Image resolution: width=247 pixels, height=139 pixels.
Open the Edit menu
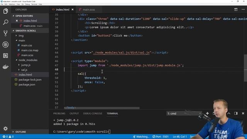click(6, 4)
